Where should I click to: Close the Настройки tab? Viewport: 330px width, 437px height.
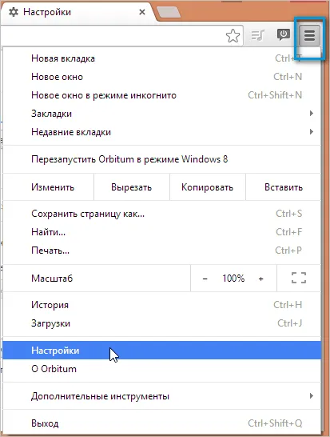point(142,12)
